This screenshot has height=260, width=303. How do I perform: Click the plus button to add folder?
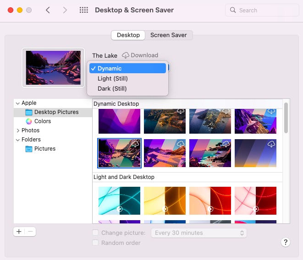[x=19, y=232]
